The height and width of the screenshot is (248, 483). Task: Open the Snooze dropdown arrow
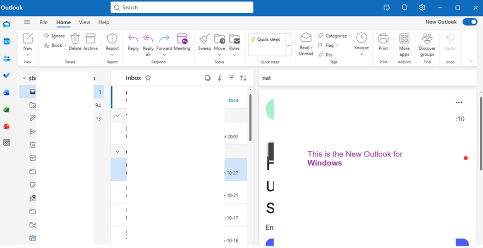pyautogui.click(x=361, y=54)
